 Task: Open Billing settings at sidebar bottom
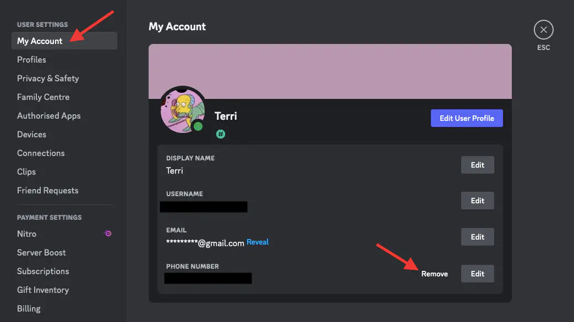point(29,308)
